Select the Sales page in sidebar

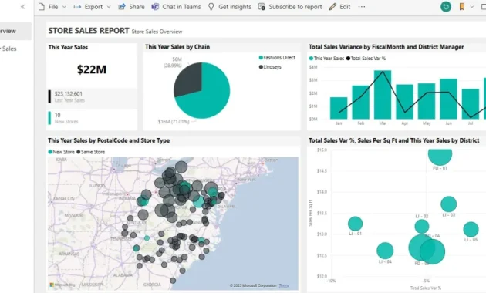8,49
